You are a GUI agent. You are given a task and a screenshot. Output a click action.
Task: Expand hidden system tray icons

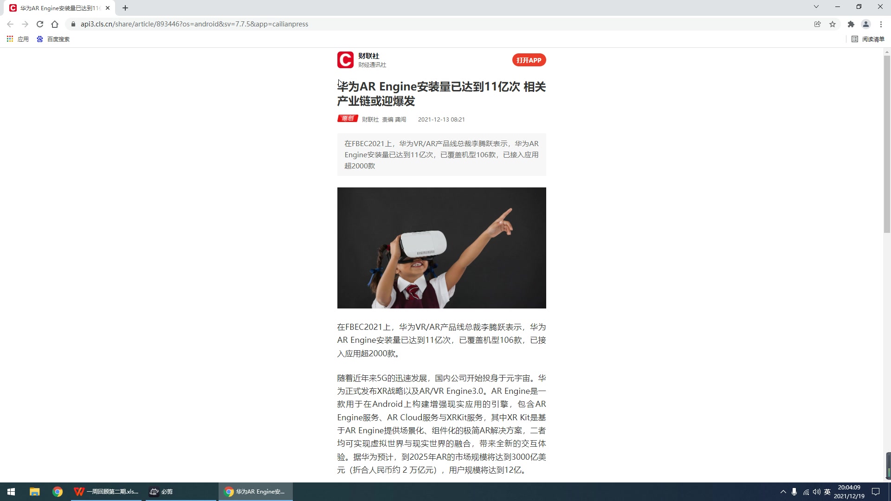point(783,492)
